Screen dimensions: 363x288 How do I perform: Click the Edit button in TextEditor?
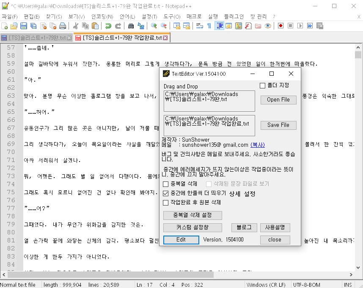pyautogui.click(x=181, y=240)
